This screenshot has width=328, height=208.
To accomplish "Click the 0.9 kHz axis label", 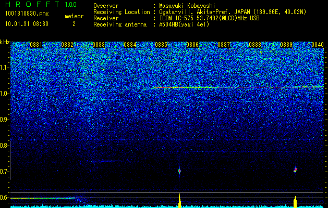I will click(4, 120).
